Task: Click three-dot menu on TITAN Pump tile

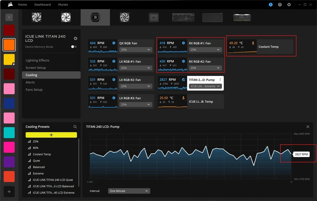Action: (220, 80)
